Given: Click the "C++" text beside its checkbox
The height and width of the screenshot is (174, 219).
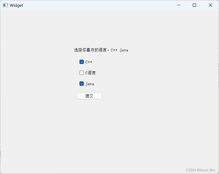Looking at the screenshot, I should 89,62.
